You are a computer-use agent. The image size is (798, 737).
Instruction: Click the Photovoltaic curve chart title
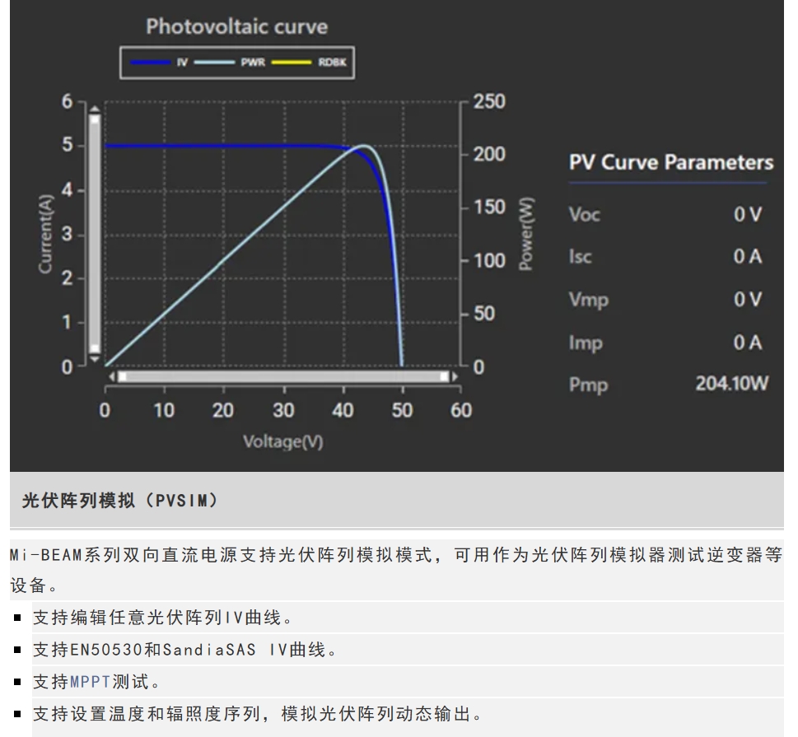(236, 26)
